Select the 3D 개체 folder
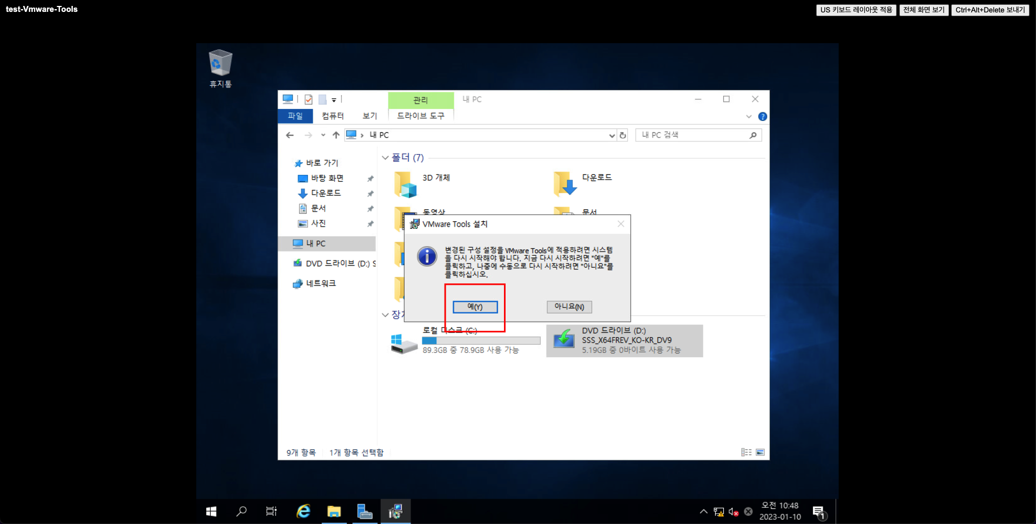This screenshot has width=1036, height=524. coord(422,184)
